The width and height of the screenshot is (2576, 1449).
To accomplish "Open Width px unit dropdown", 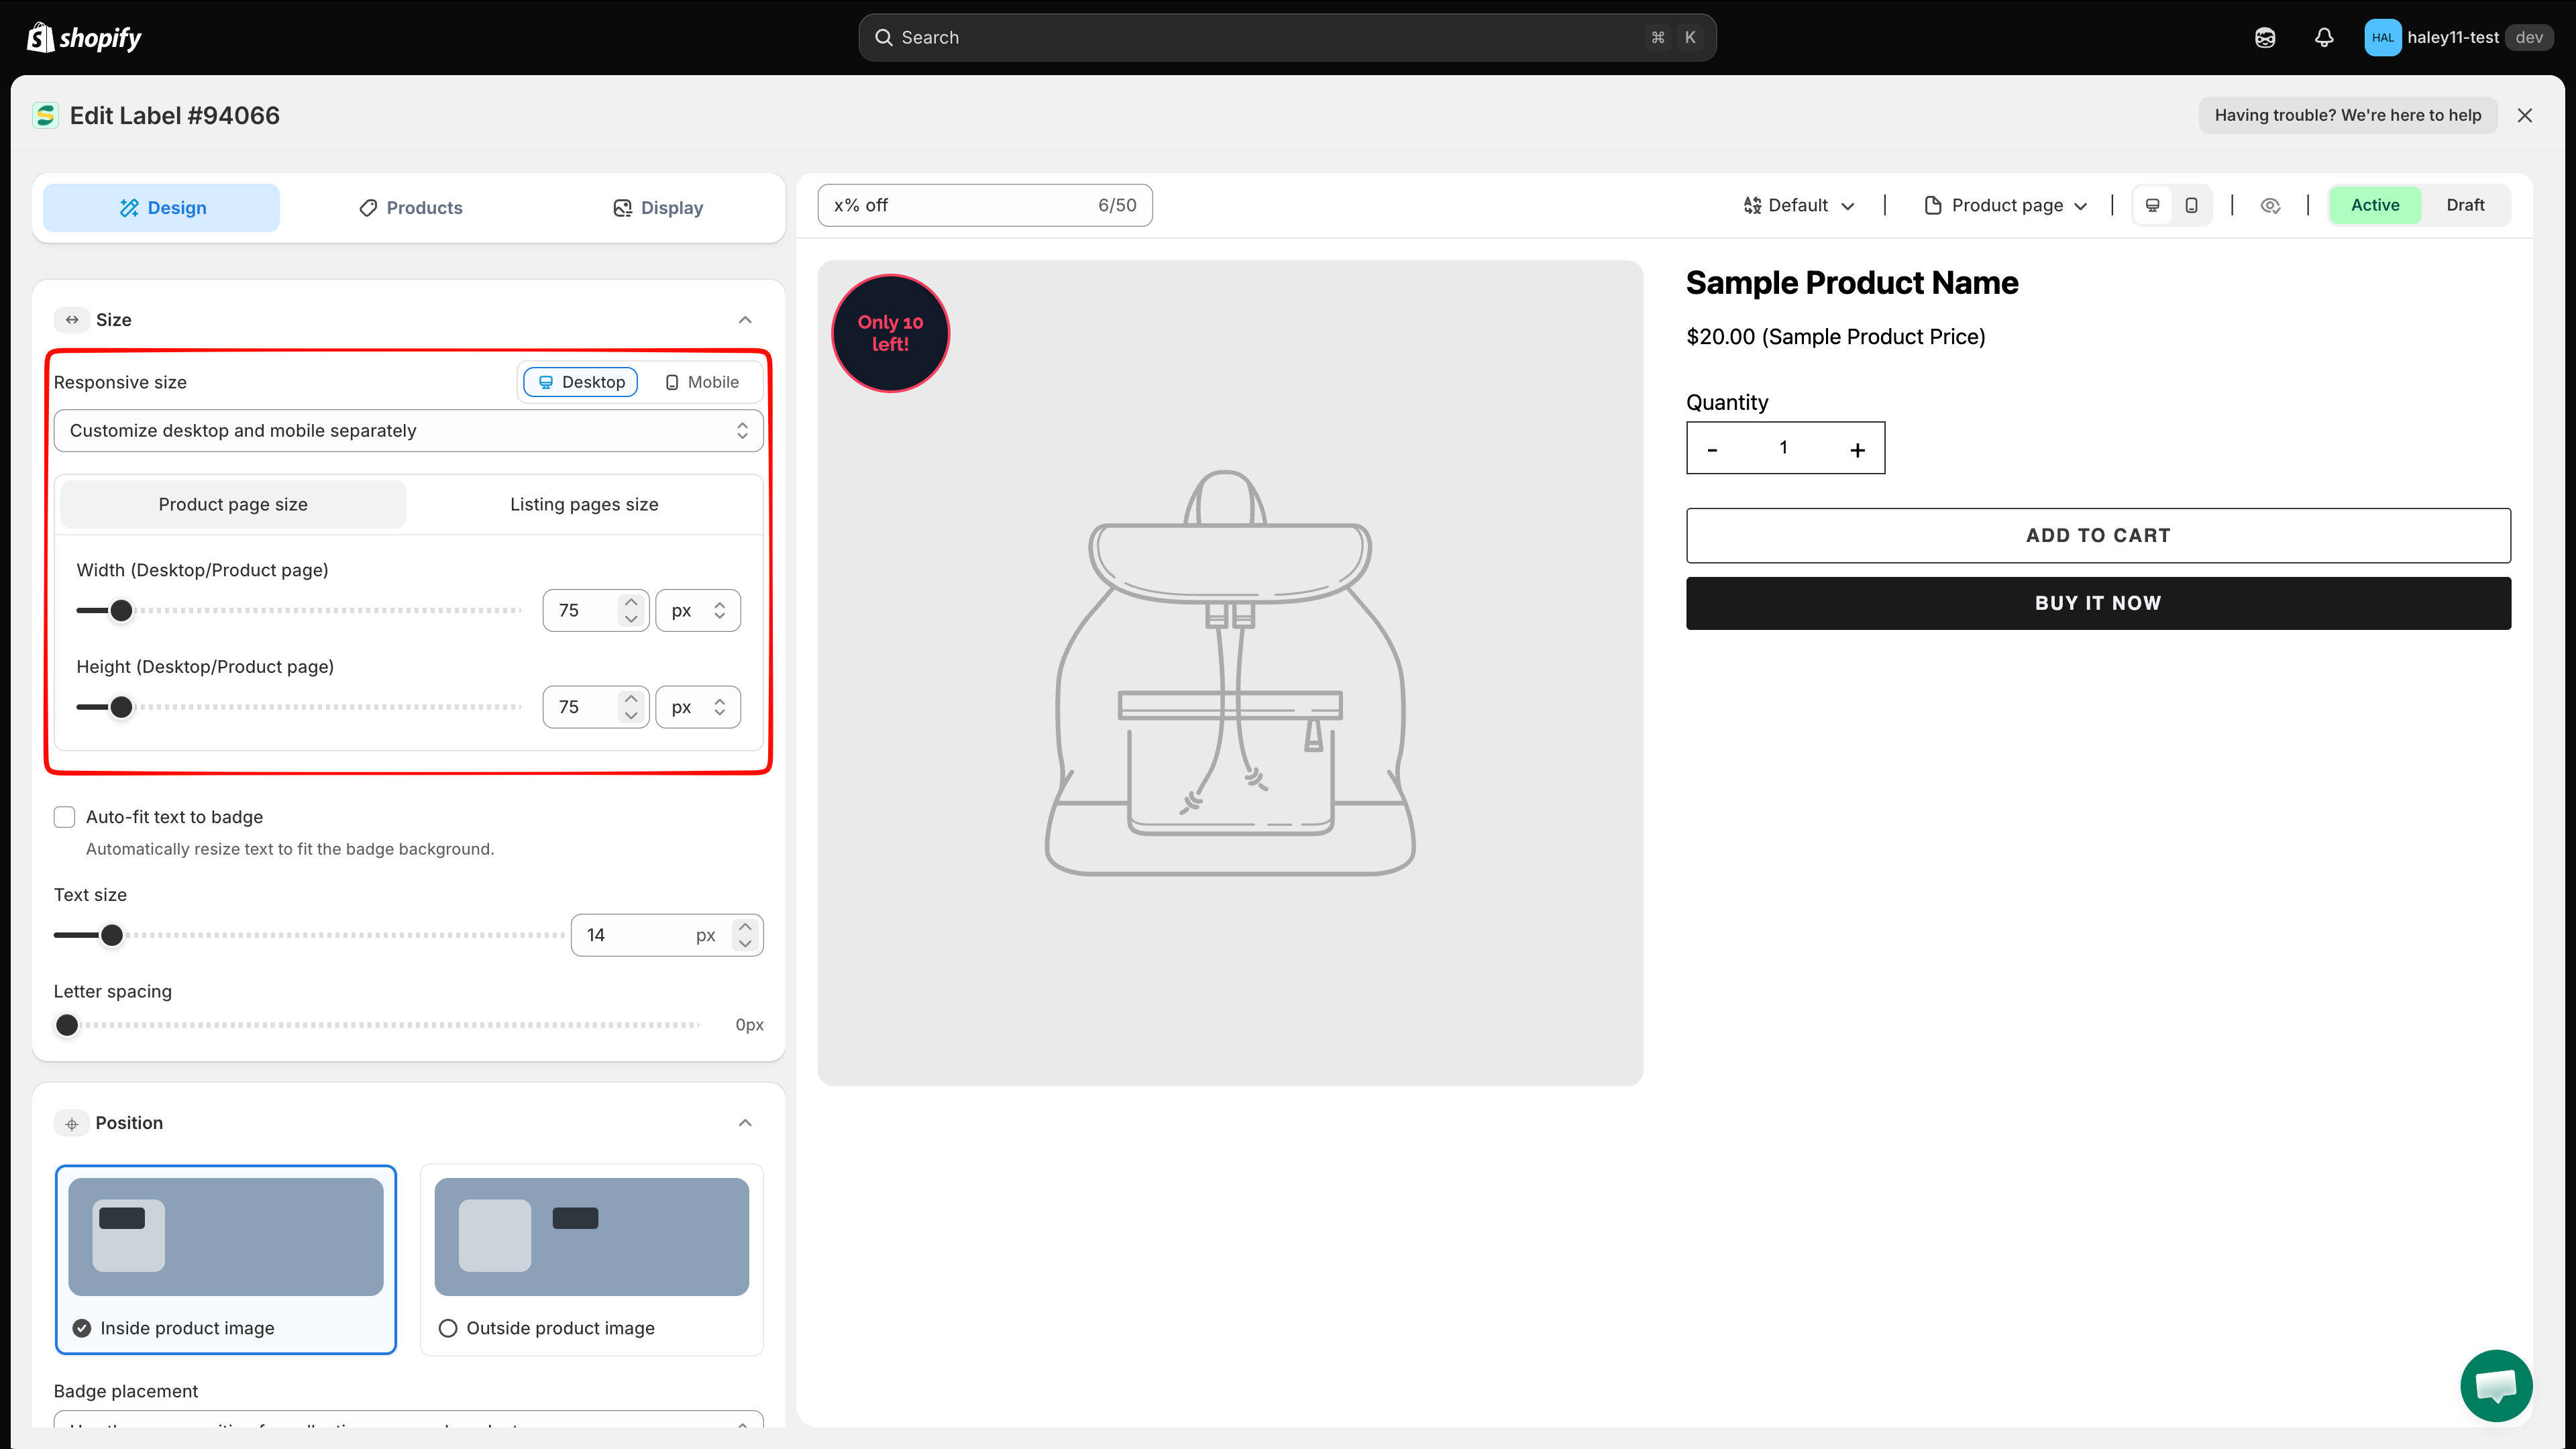I will pos(698,610).
